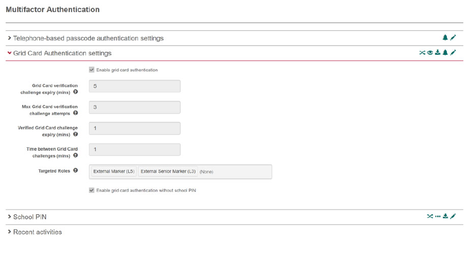Click shuffle icon in Grid Card Authentication row

coord(422,53)
